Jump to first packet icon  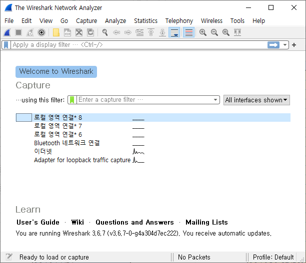click(x=151, y=32)
